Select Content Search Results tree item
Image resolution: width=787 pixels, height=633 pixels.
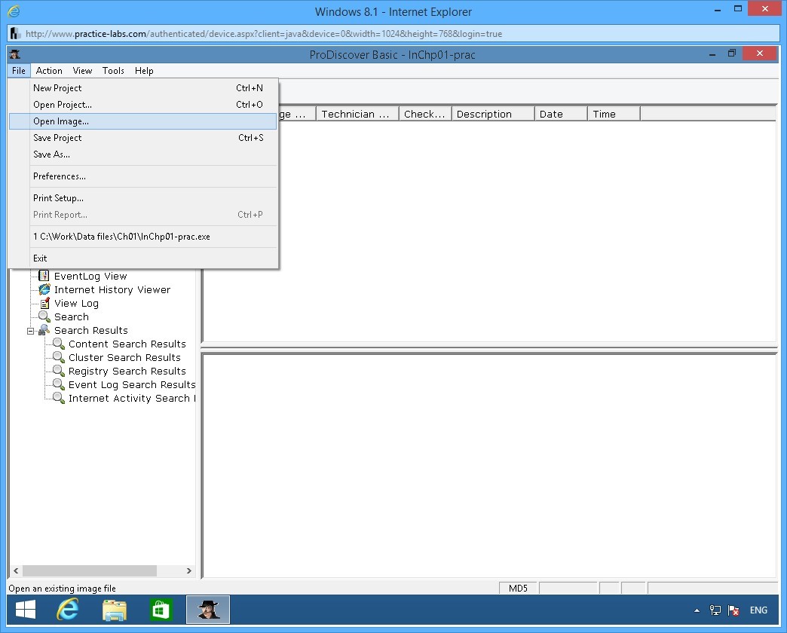point(127,344)
